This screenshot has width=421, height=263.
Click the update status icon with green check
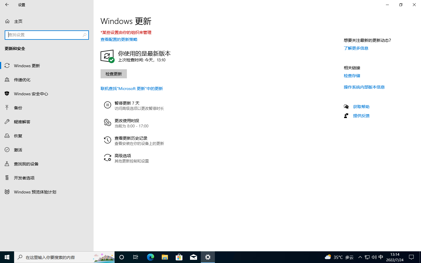pos(107,56)
